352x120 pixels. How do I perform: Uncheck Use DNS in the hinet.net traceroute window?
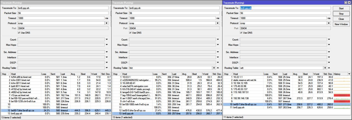19,33
